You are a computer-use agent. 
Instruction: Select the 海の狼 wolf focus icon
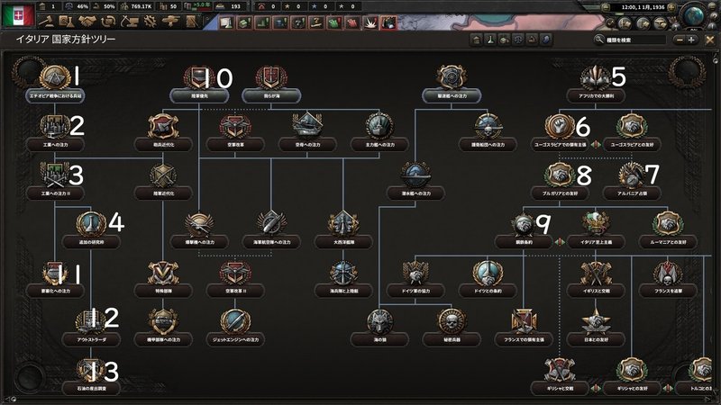tap(379, 321)
